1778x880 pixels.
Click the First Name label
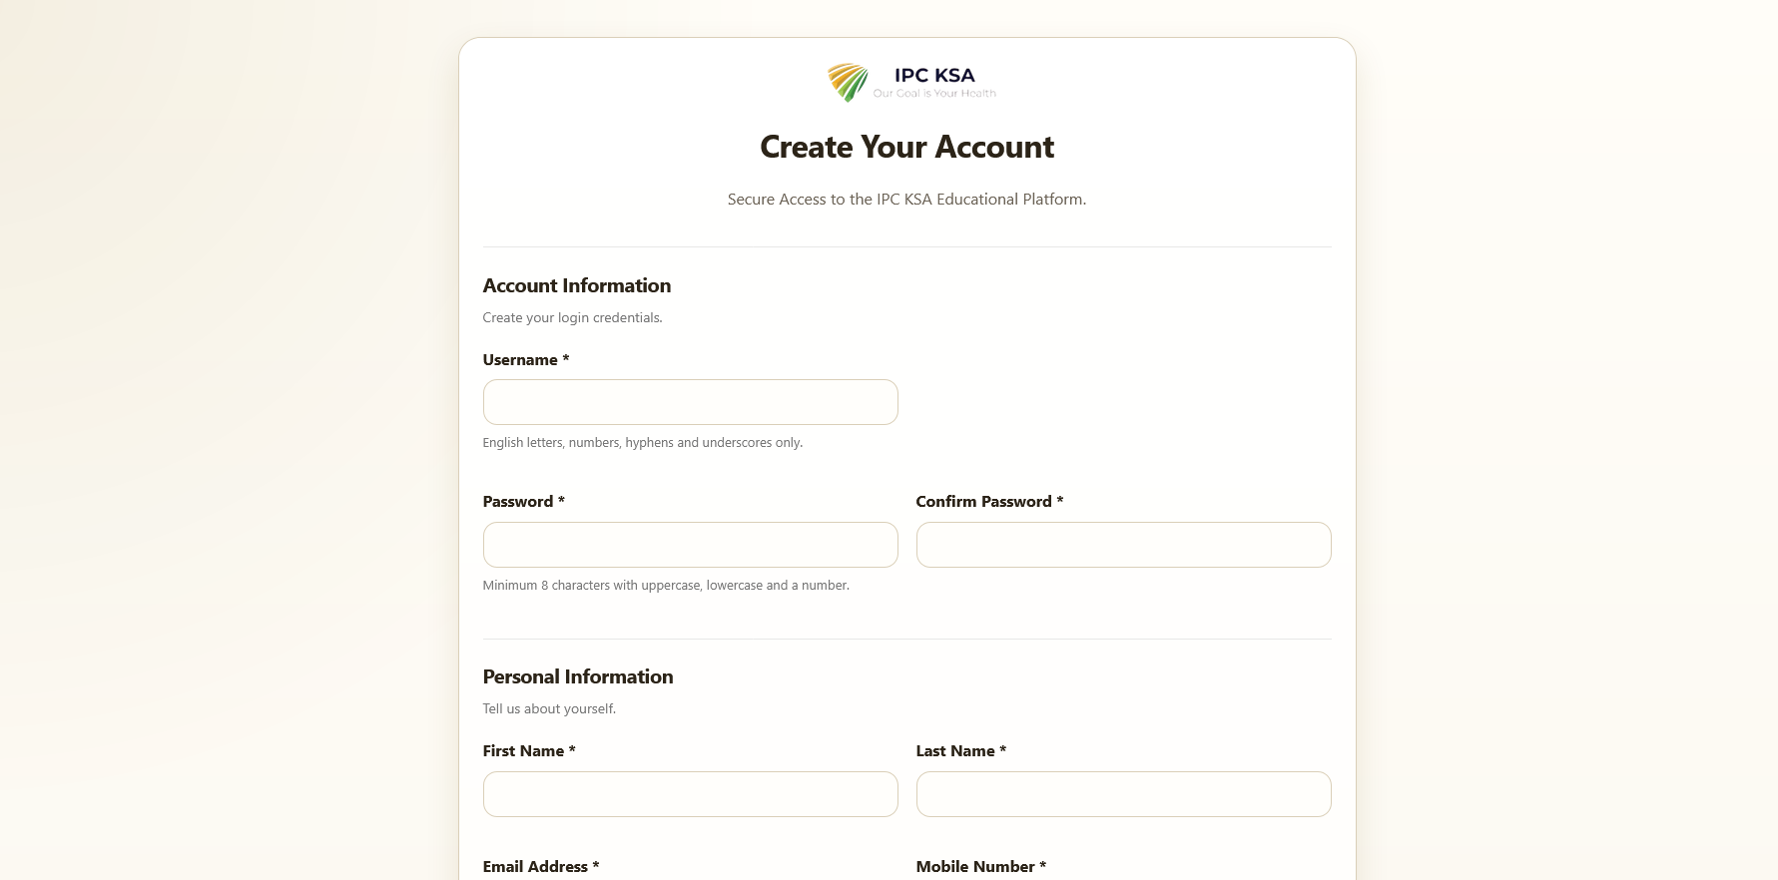[x=529, y=750]
